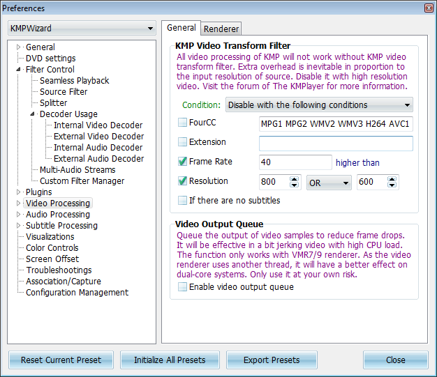Select Video Processing in the tree
Viewport: 437px width, 377px height.
pyautogui.click(x=58, y=203)
